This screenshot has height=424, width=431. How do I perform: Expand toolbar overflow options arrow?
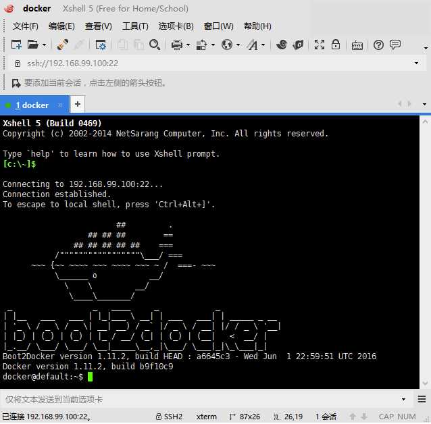(x=426, y=48)
